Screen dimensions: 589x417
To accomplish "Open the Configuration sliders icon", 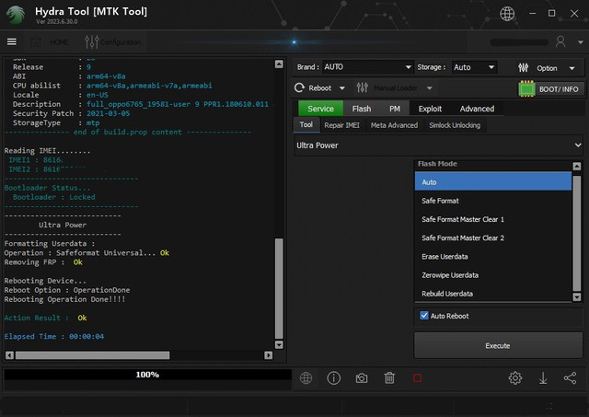I will (x=92, y=41).
